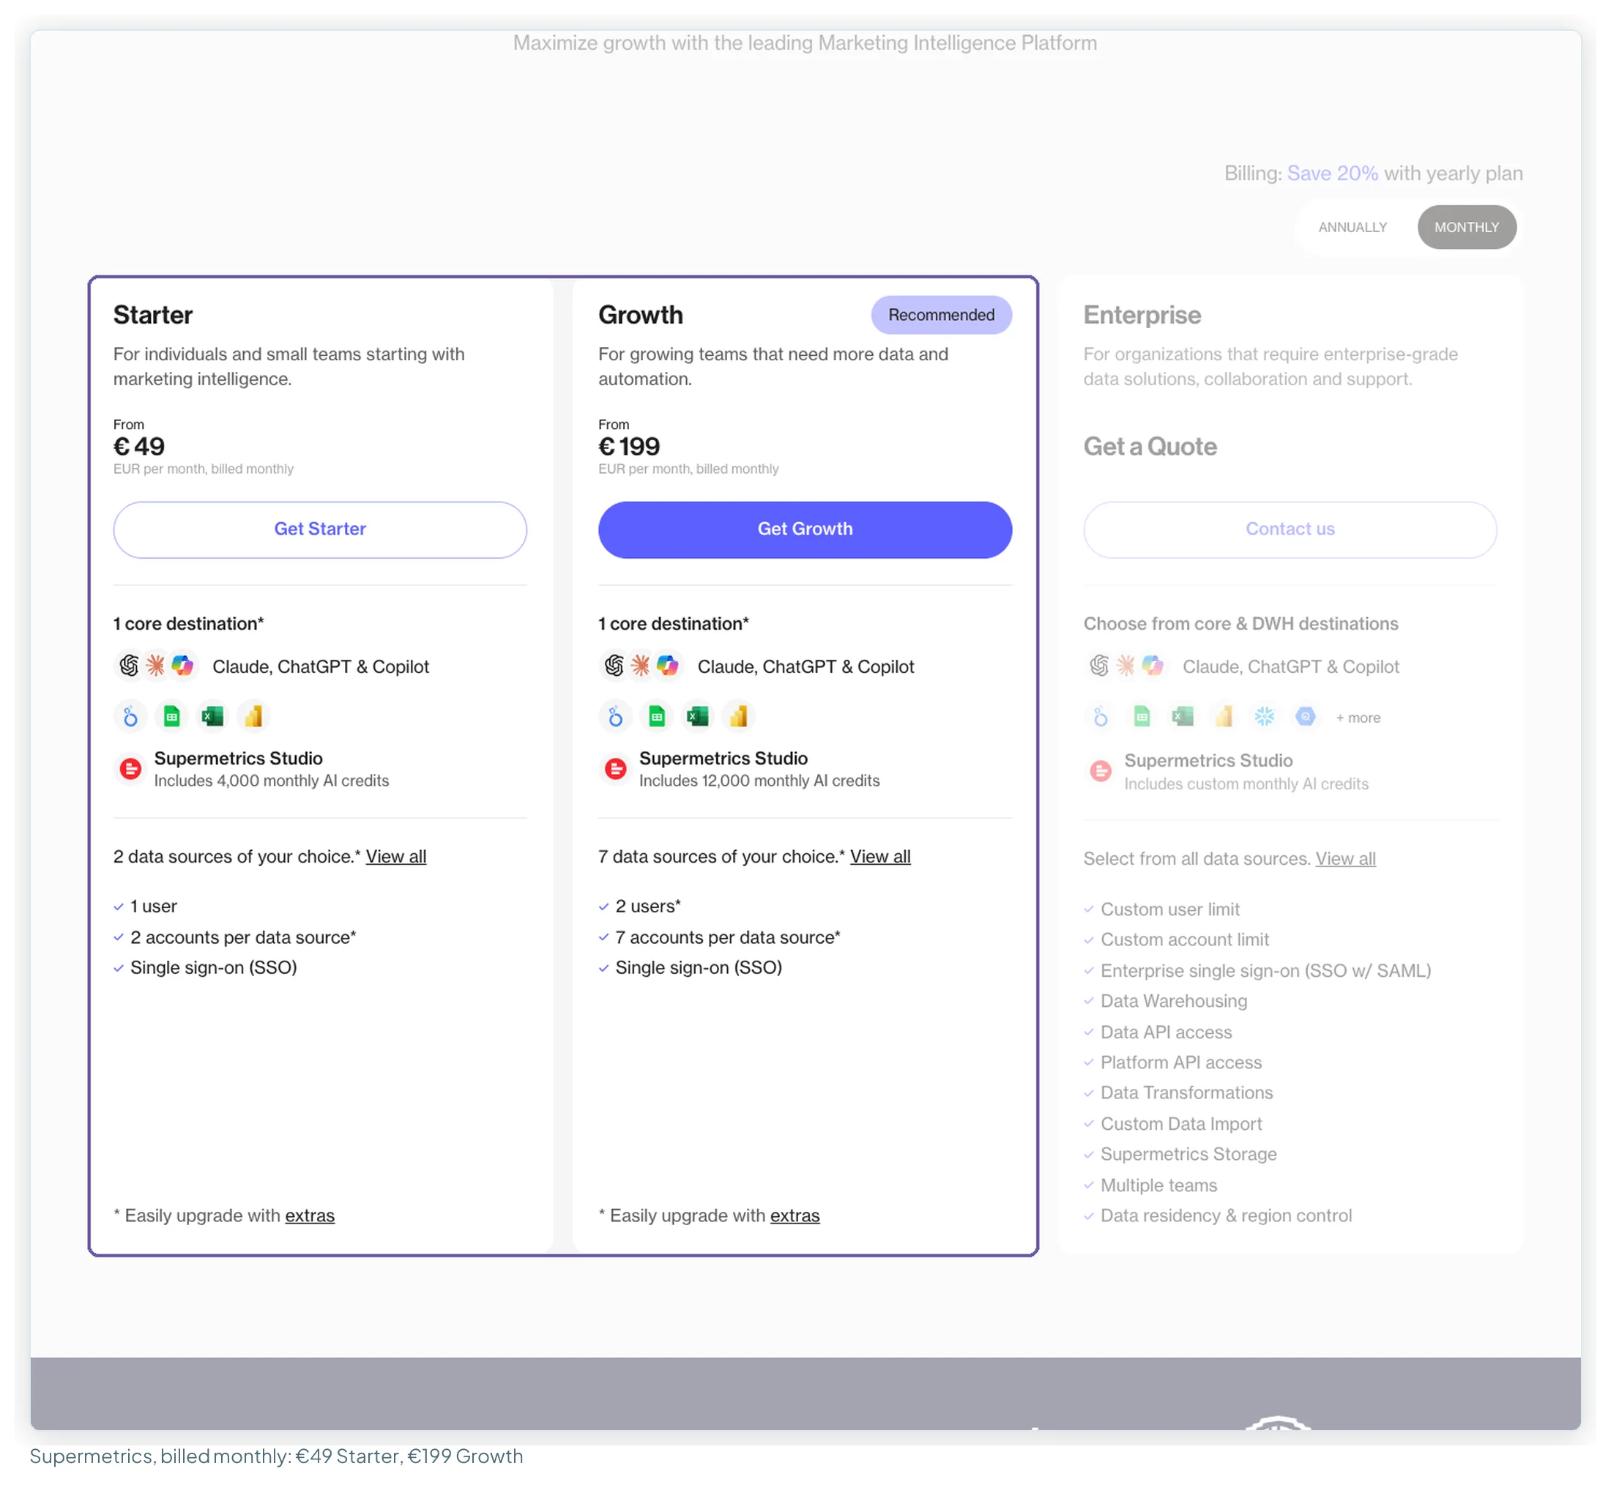Click Power BI icon in Growth plan
The height and width of the screenshot is (1485, 1611).
click(x=738, y=716)
